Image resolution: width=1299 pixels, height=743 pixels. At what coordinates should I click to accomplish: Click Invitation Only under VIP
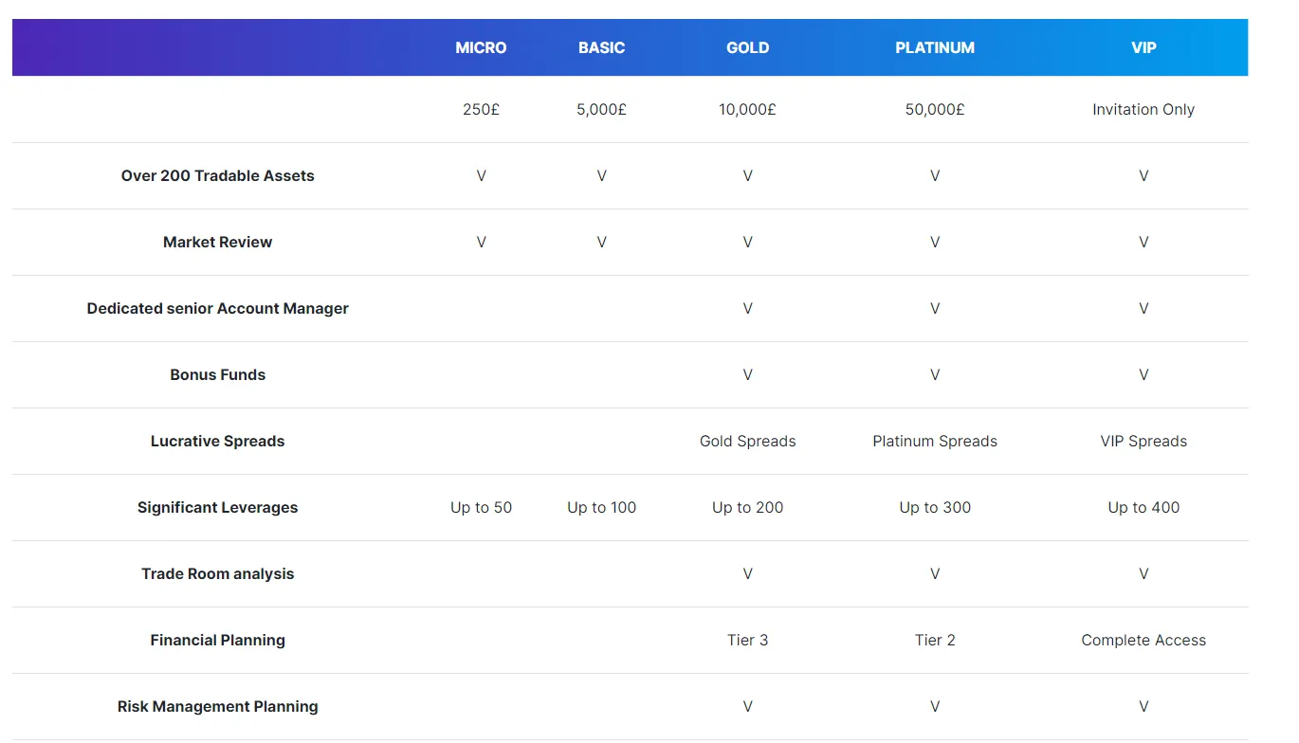point(1143,109)
